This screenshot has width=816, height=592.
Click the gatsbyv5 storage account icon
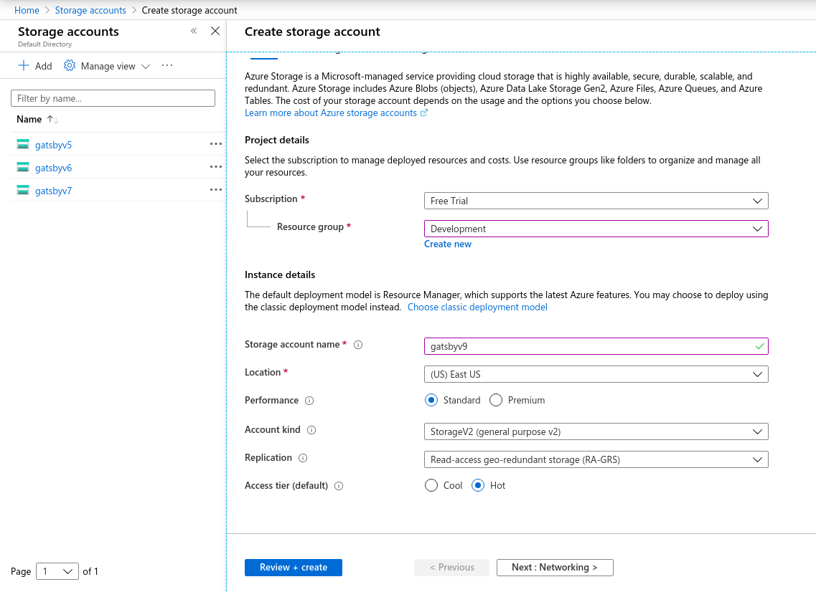click(x=23, y=145)
